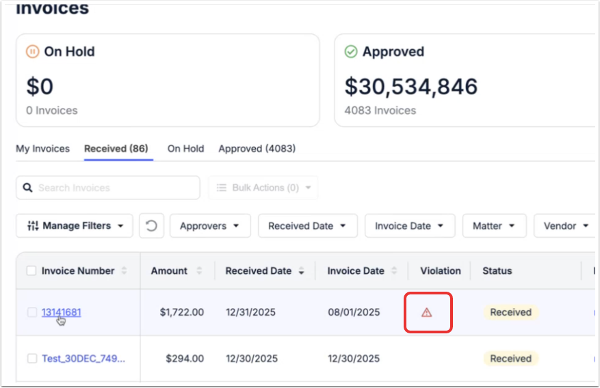Sort by Received Date column arrows
600x388 pixels.
pyautogui.click(x=302, y=271)
